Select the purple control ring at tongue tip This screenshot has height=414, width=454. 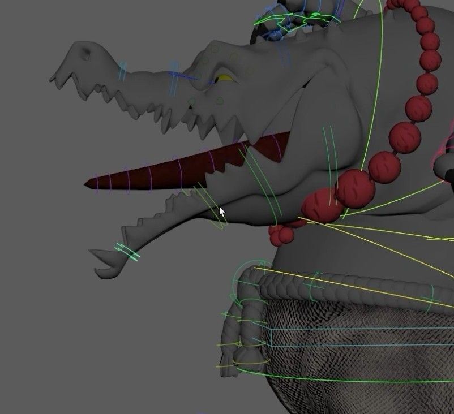click(96, 183)
